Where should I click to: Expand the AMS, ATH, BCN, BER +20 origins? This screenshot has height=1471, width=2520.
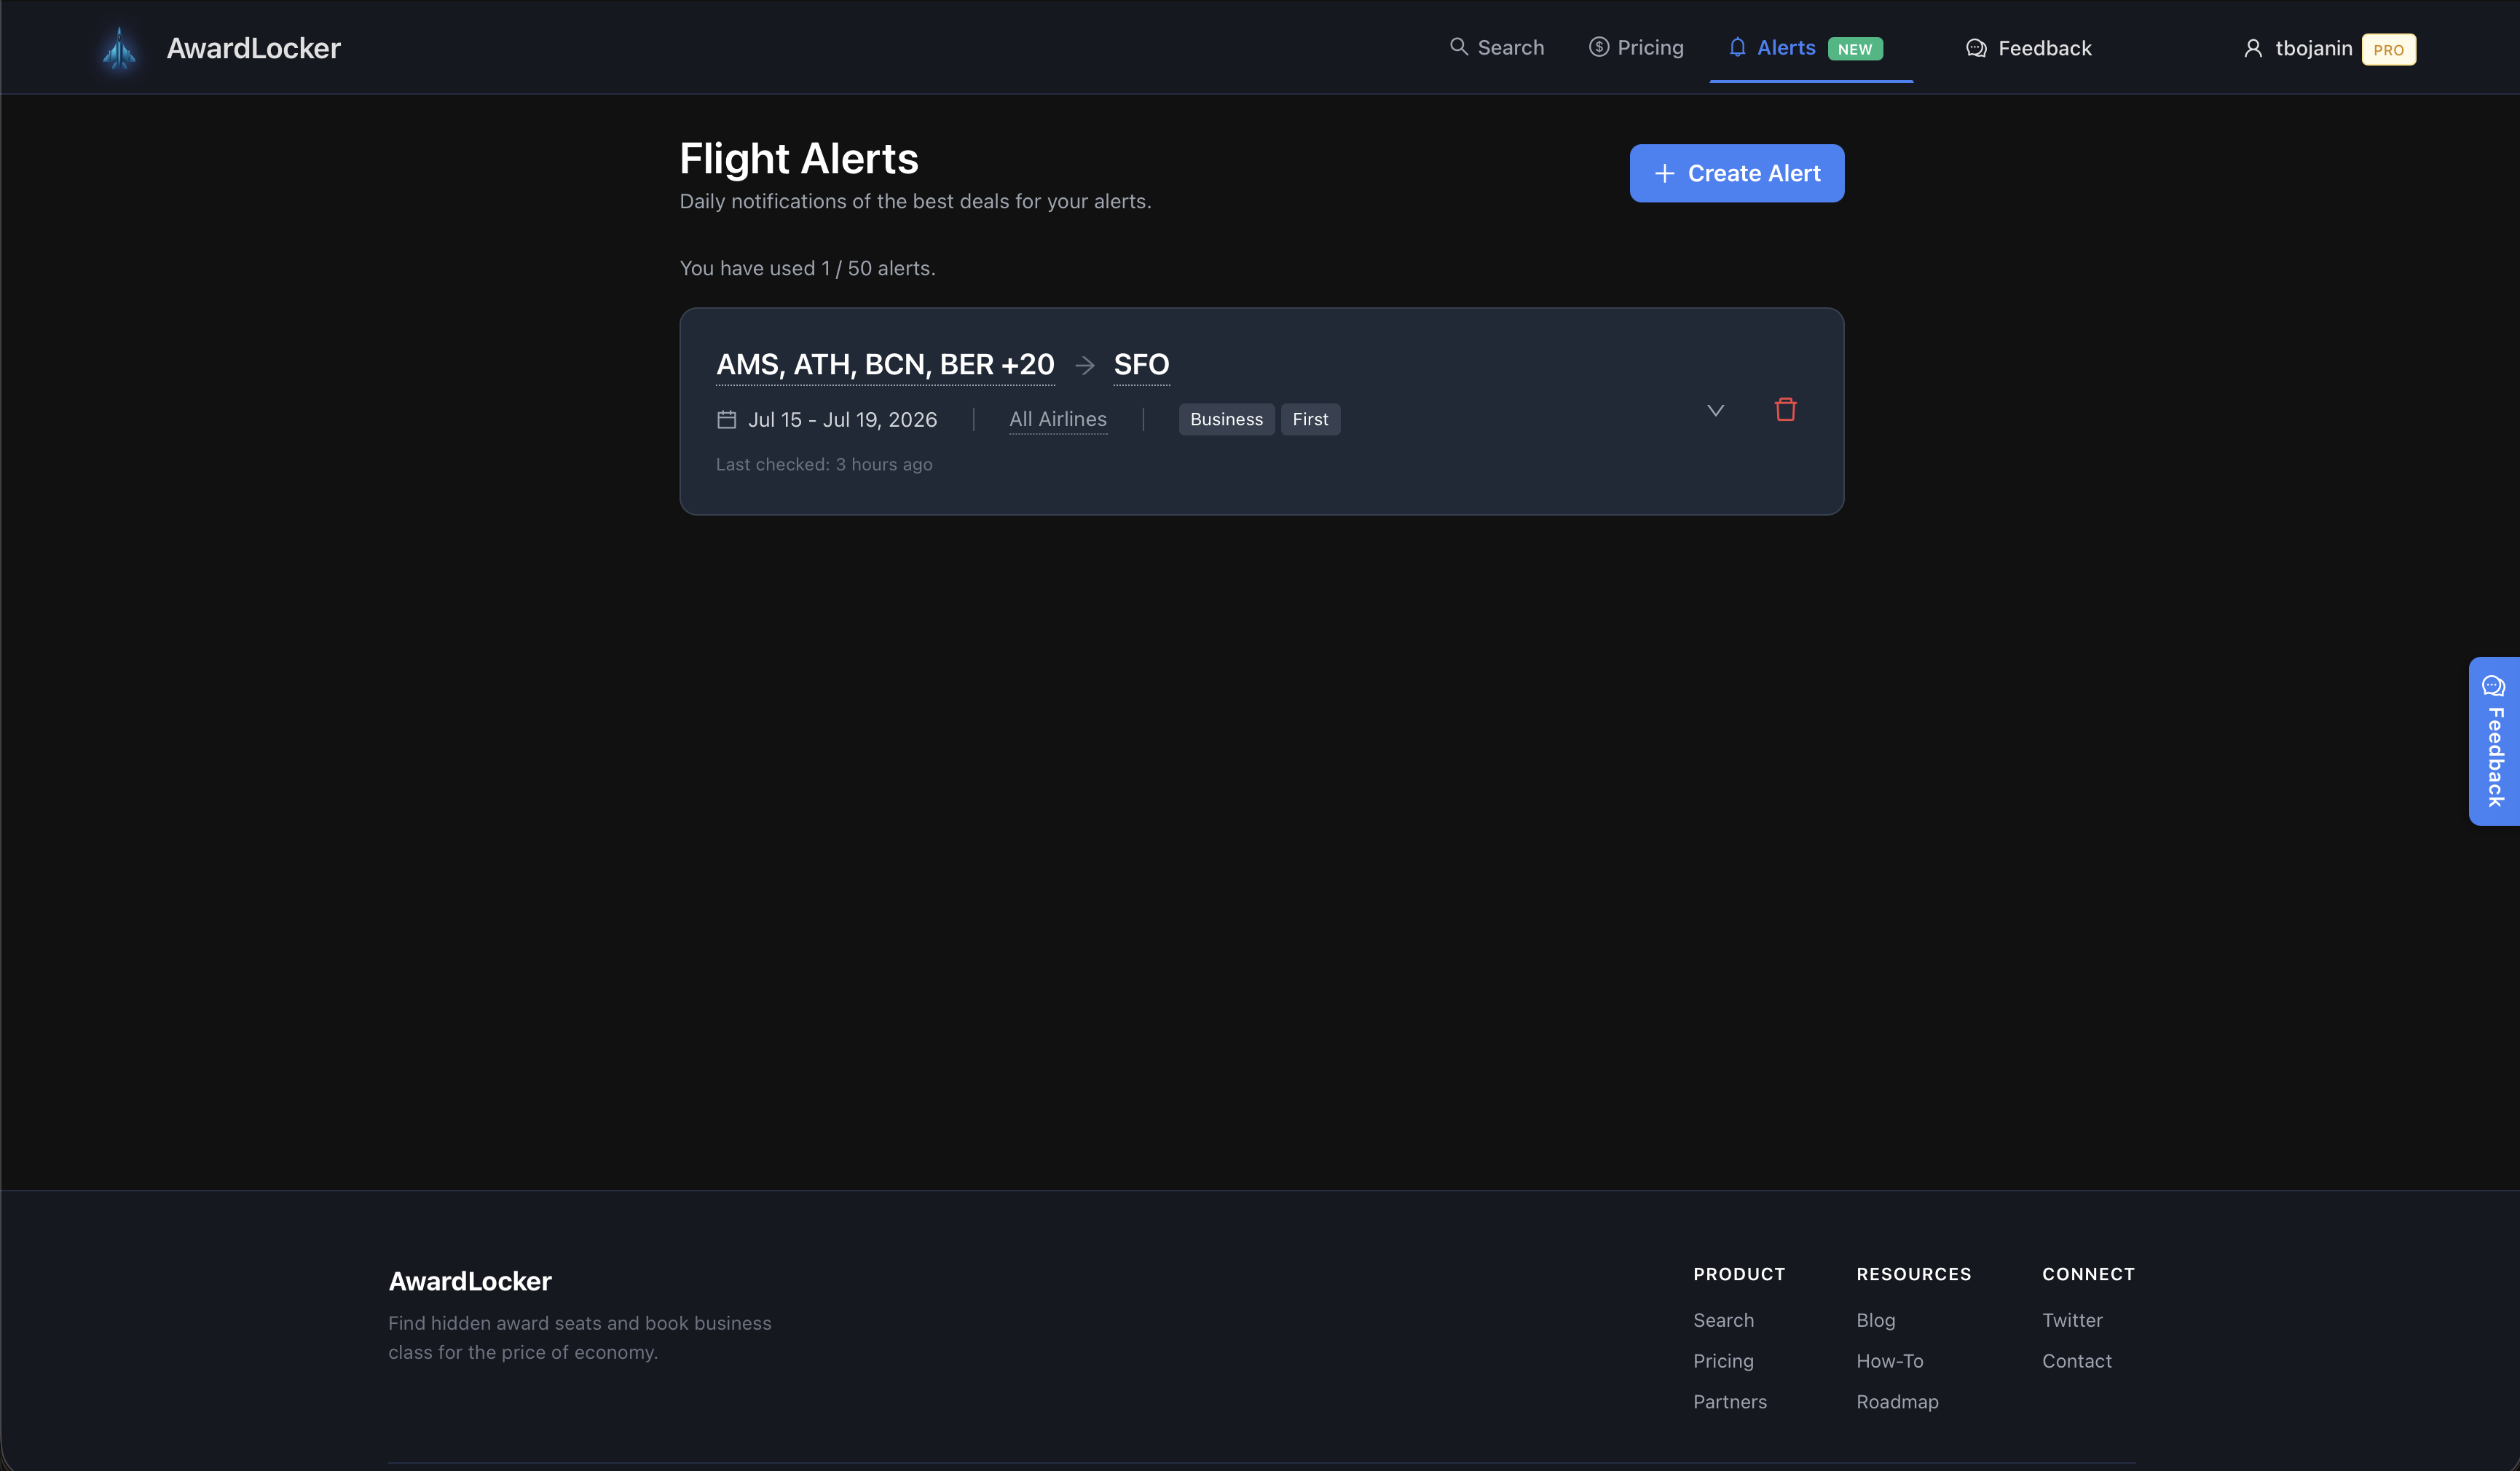885,365
